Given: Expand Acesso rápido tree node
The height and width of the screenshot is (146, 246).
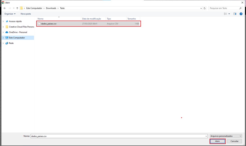Looking at the screenshot, I should [x=3, y=21].
